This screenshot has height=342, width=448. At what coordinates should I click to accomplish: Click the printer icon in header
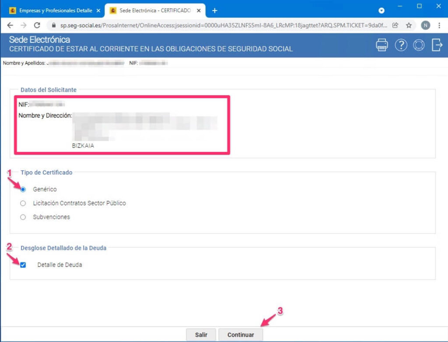tap(381, 45)
